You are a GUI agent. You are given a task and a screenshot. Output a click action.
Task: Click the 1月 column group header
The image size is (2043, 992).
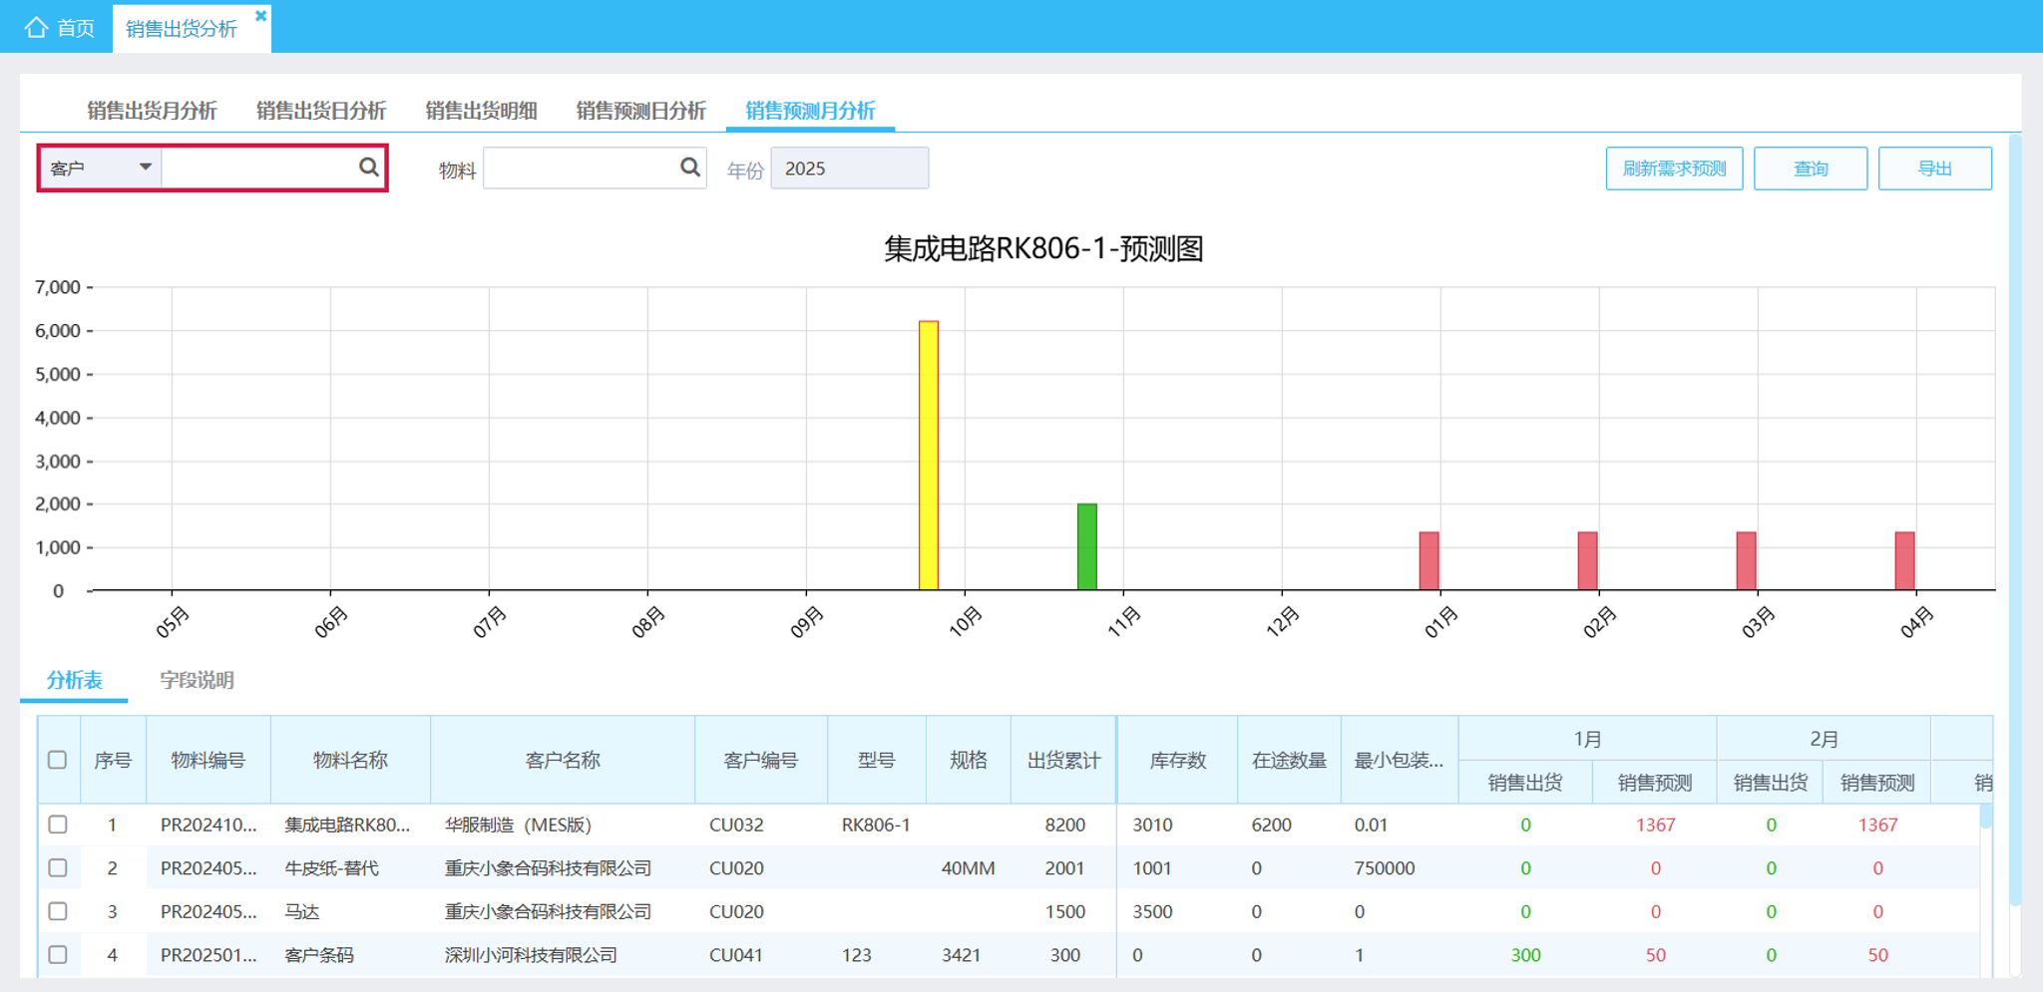pos(1587,739)
